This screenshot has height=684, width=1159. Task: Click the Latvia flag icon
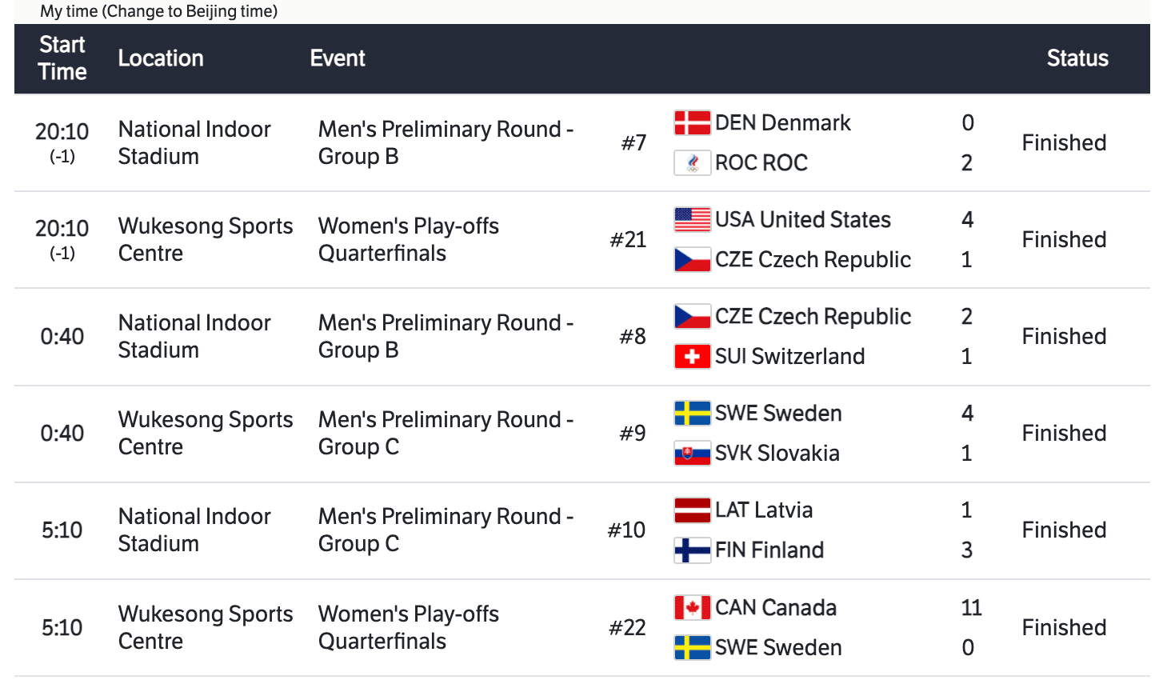pos(692,510)
